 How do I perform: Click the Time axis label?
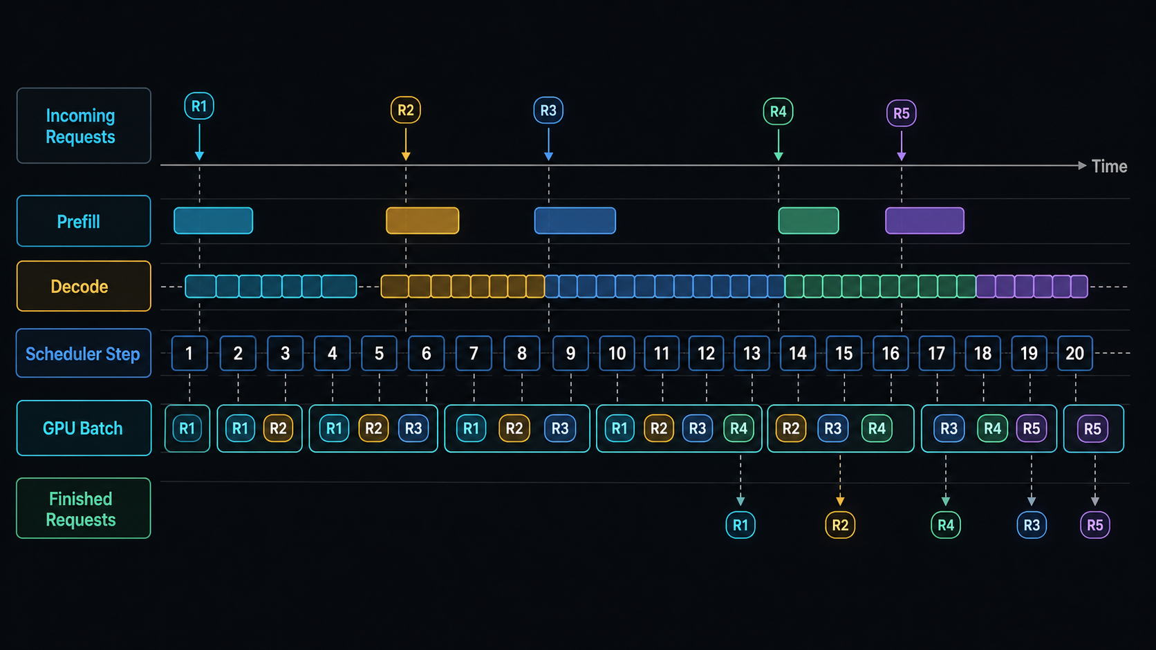(x=1109, y=166)
